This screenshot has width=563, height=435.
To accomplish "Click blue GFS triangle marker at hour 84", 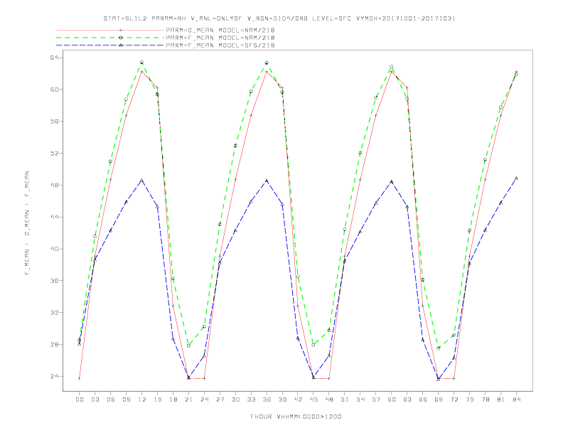I will point(516,178).
